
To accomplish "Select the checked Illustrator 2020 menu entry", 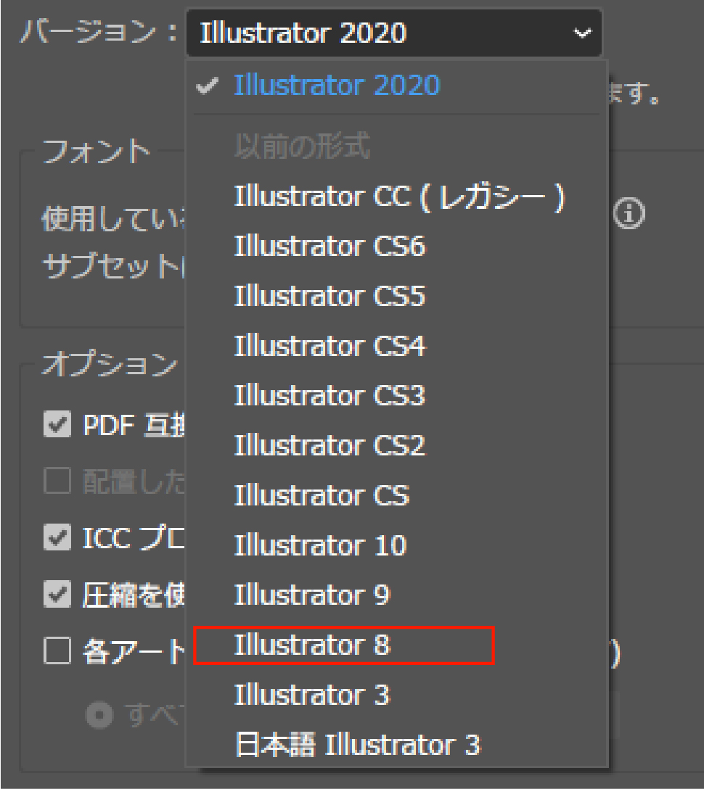I will [x=336, y=86].
